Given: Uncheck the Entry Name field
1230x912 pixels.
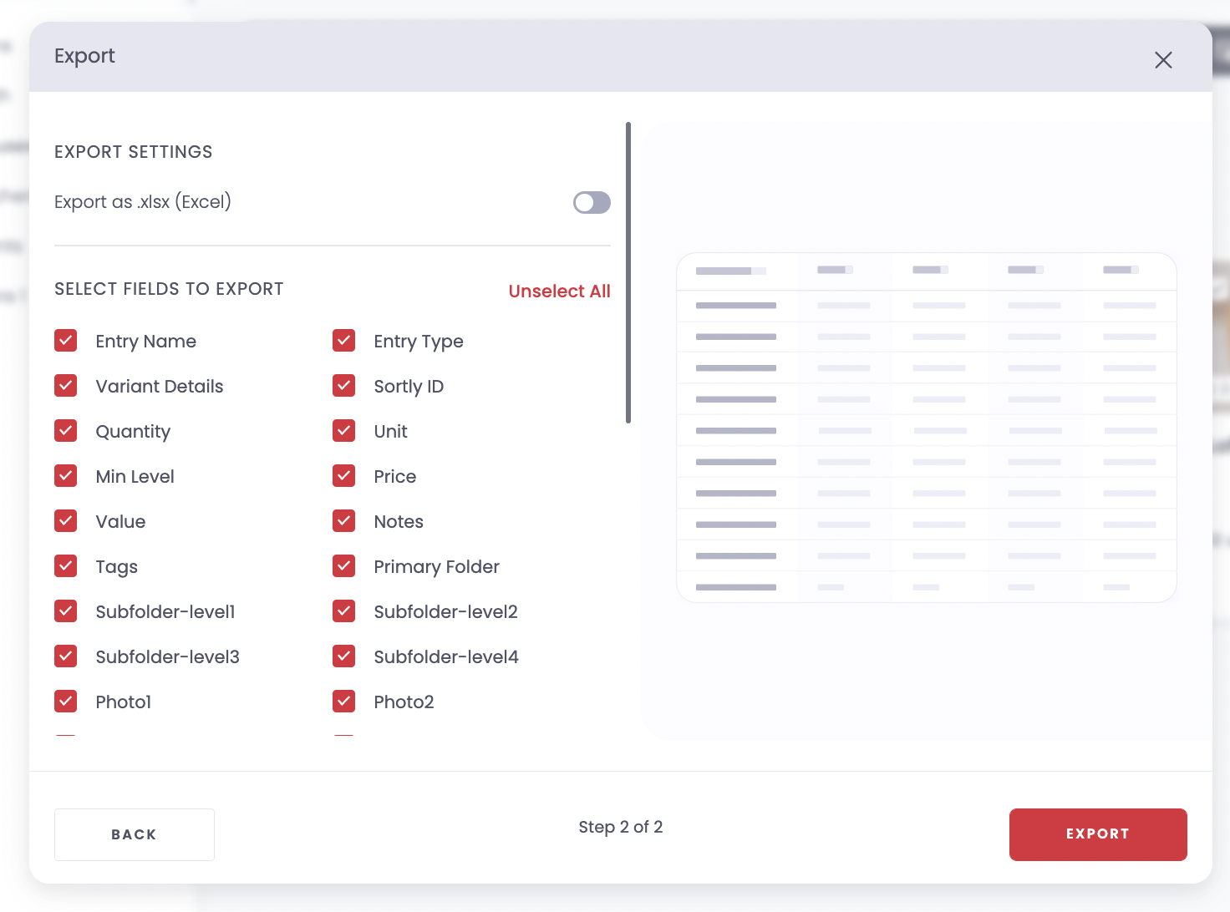Looking at the screenshot, I should 66,340.
